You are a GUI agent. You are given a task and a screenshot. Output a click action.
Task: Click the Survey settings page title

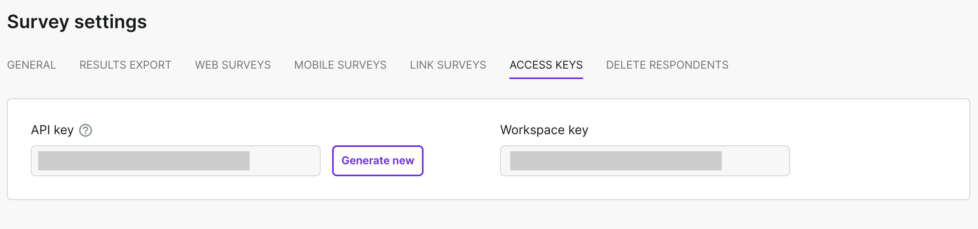point(77,22)
